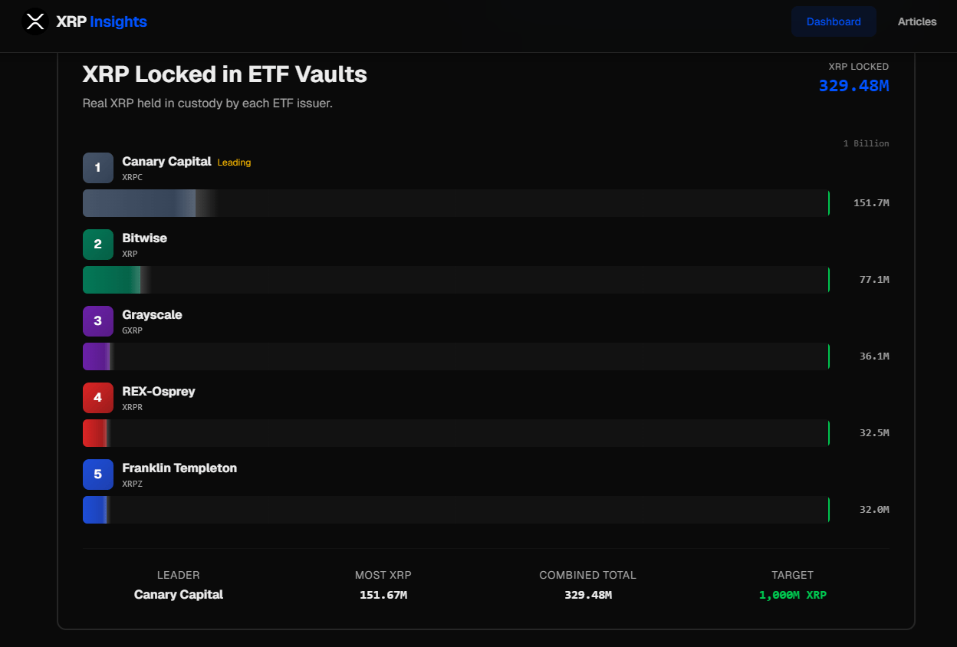Open the Dashboard section
Image resolution: width=957 pixels, height=647 pixels.
(834, 21)
